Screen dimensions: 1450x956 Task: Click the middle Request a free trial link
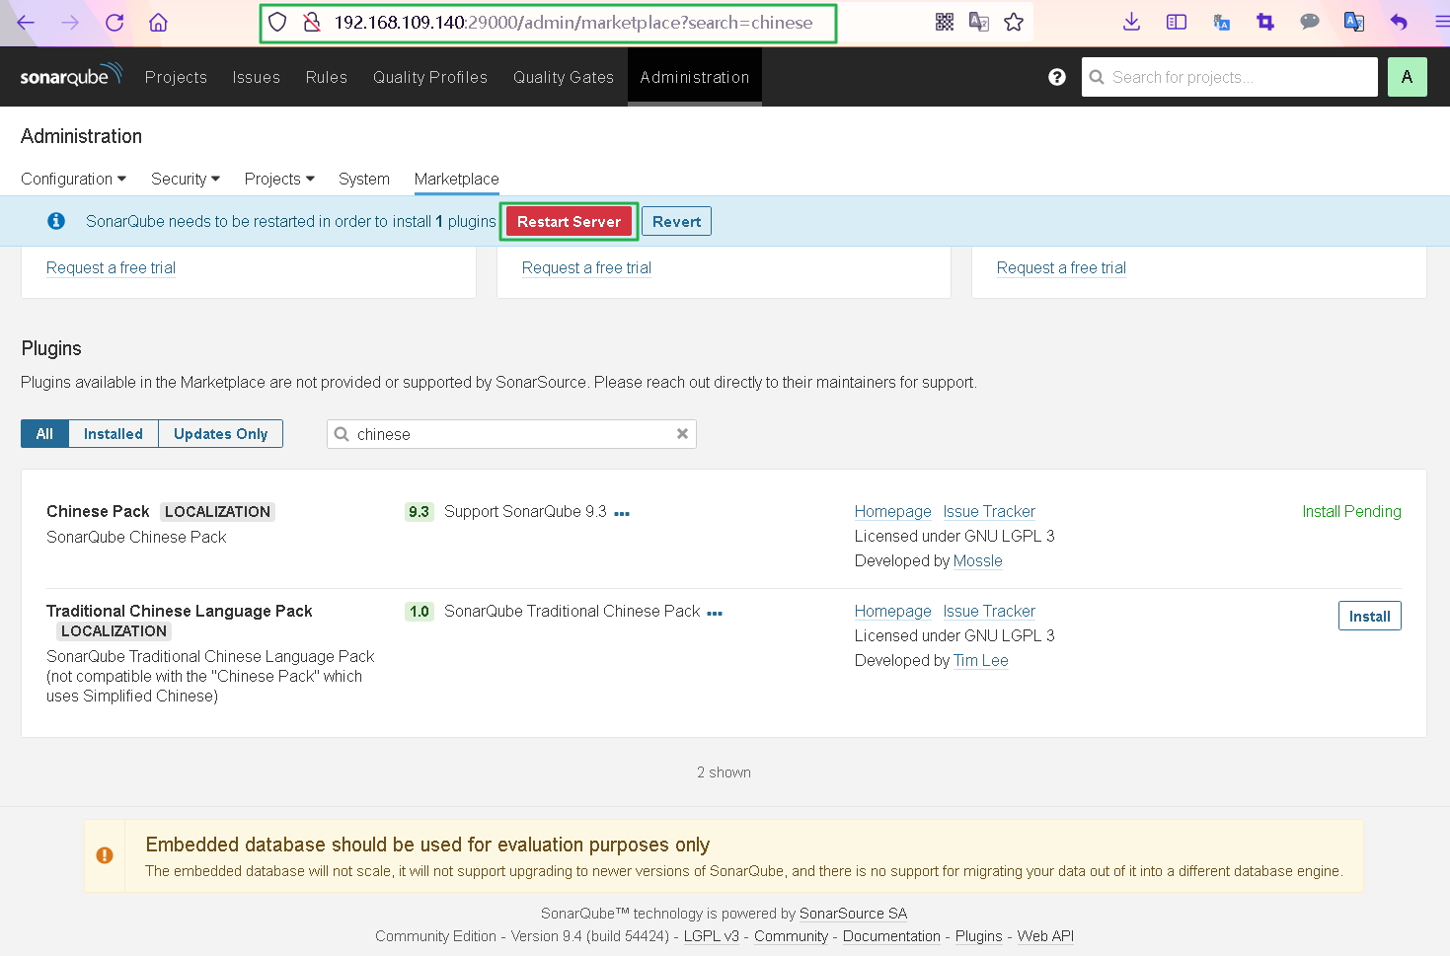click(586, 267)
